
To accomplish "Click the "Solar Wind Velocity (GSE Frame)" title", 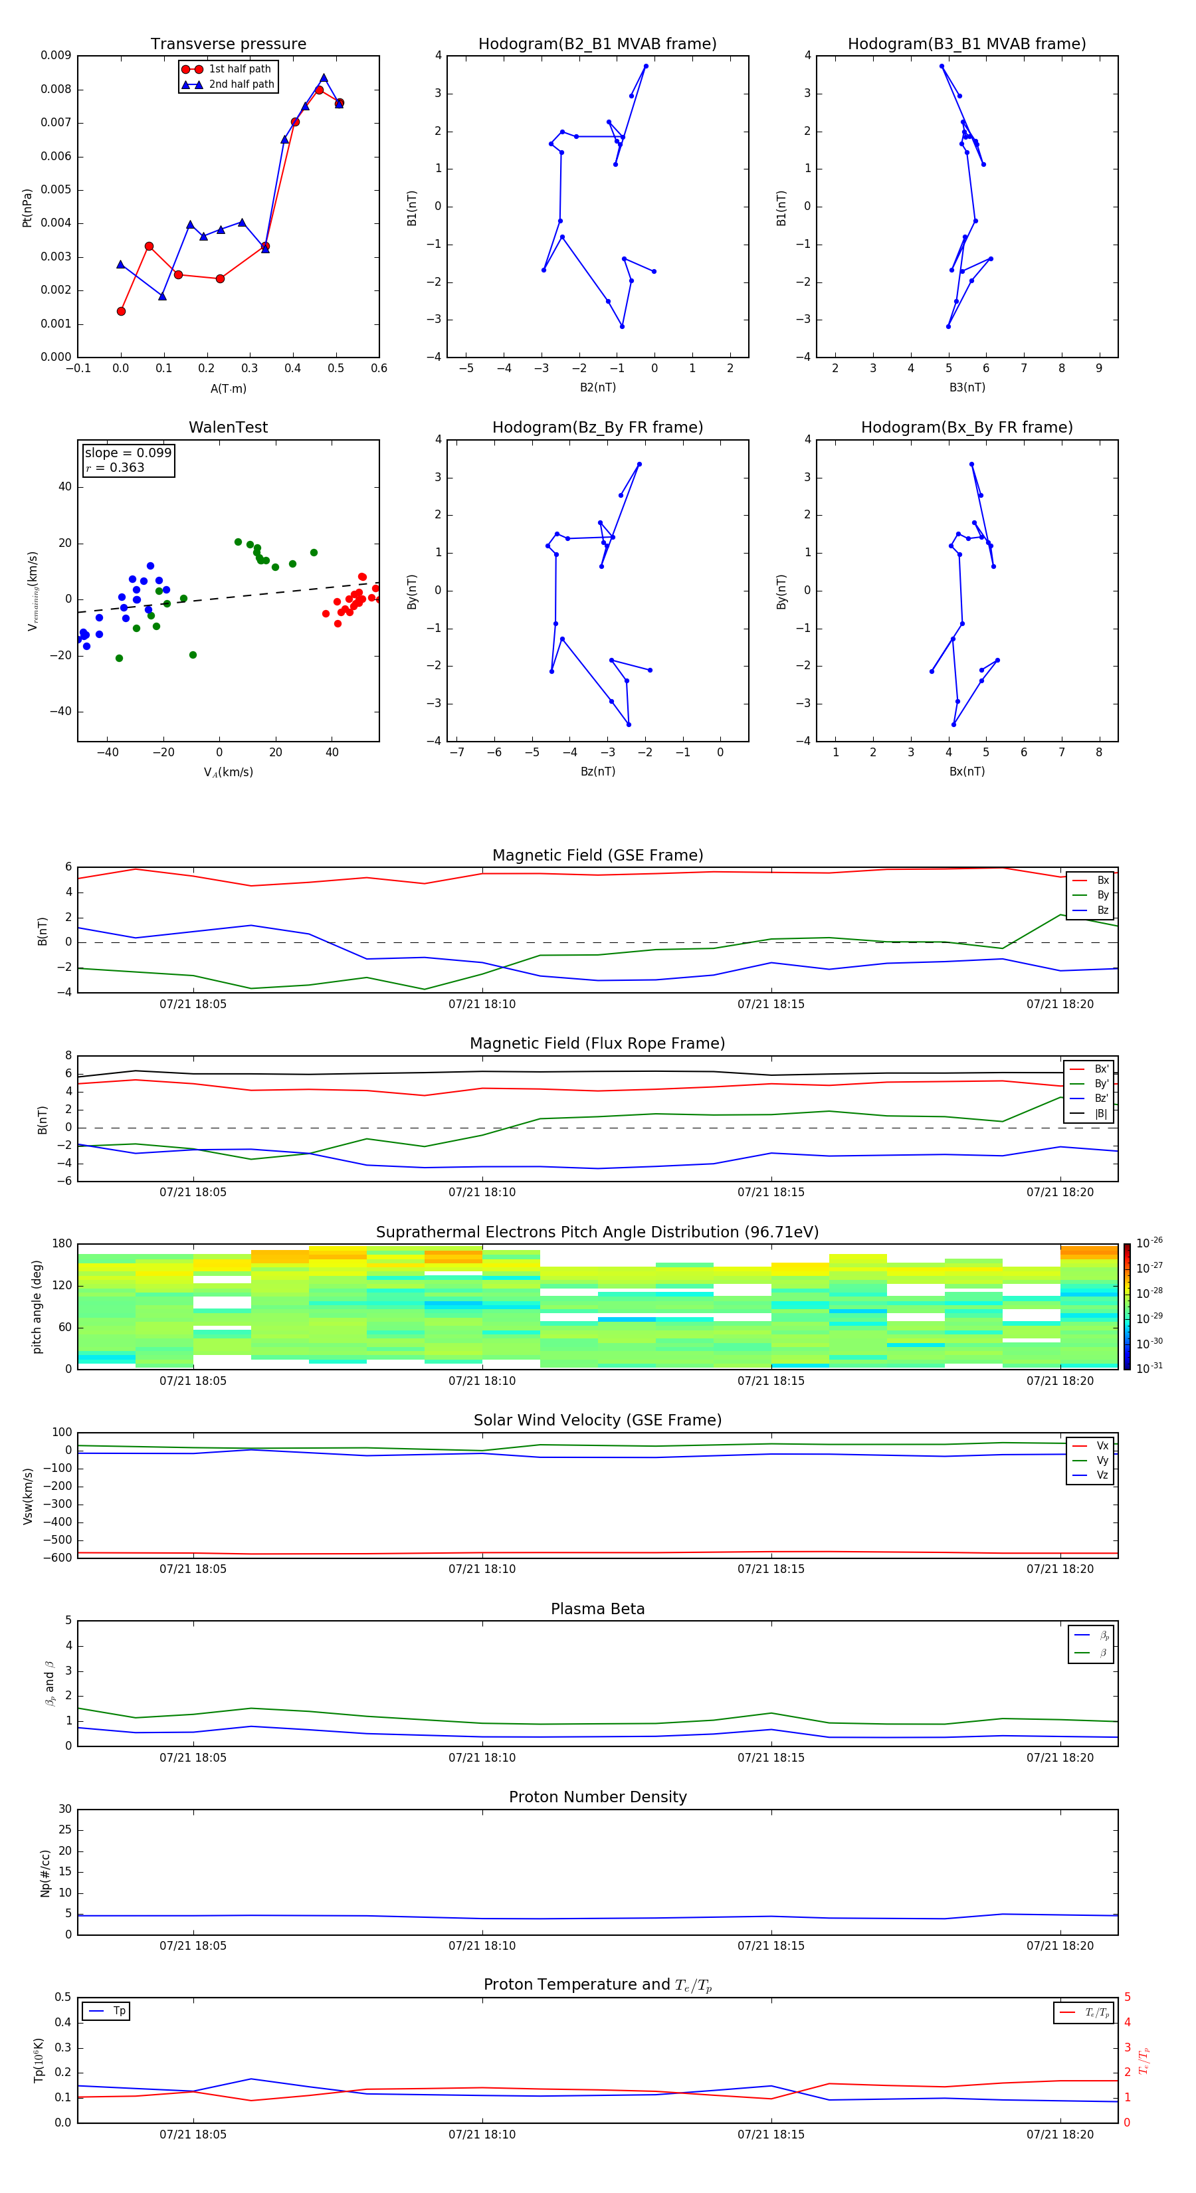I will click(597, 1421).
